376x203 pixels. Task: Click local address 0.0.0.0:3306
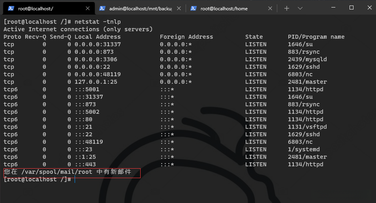pos(96,59)
